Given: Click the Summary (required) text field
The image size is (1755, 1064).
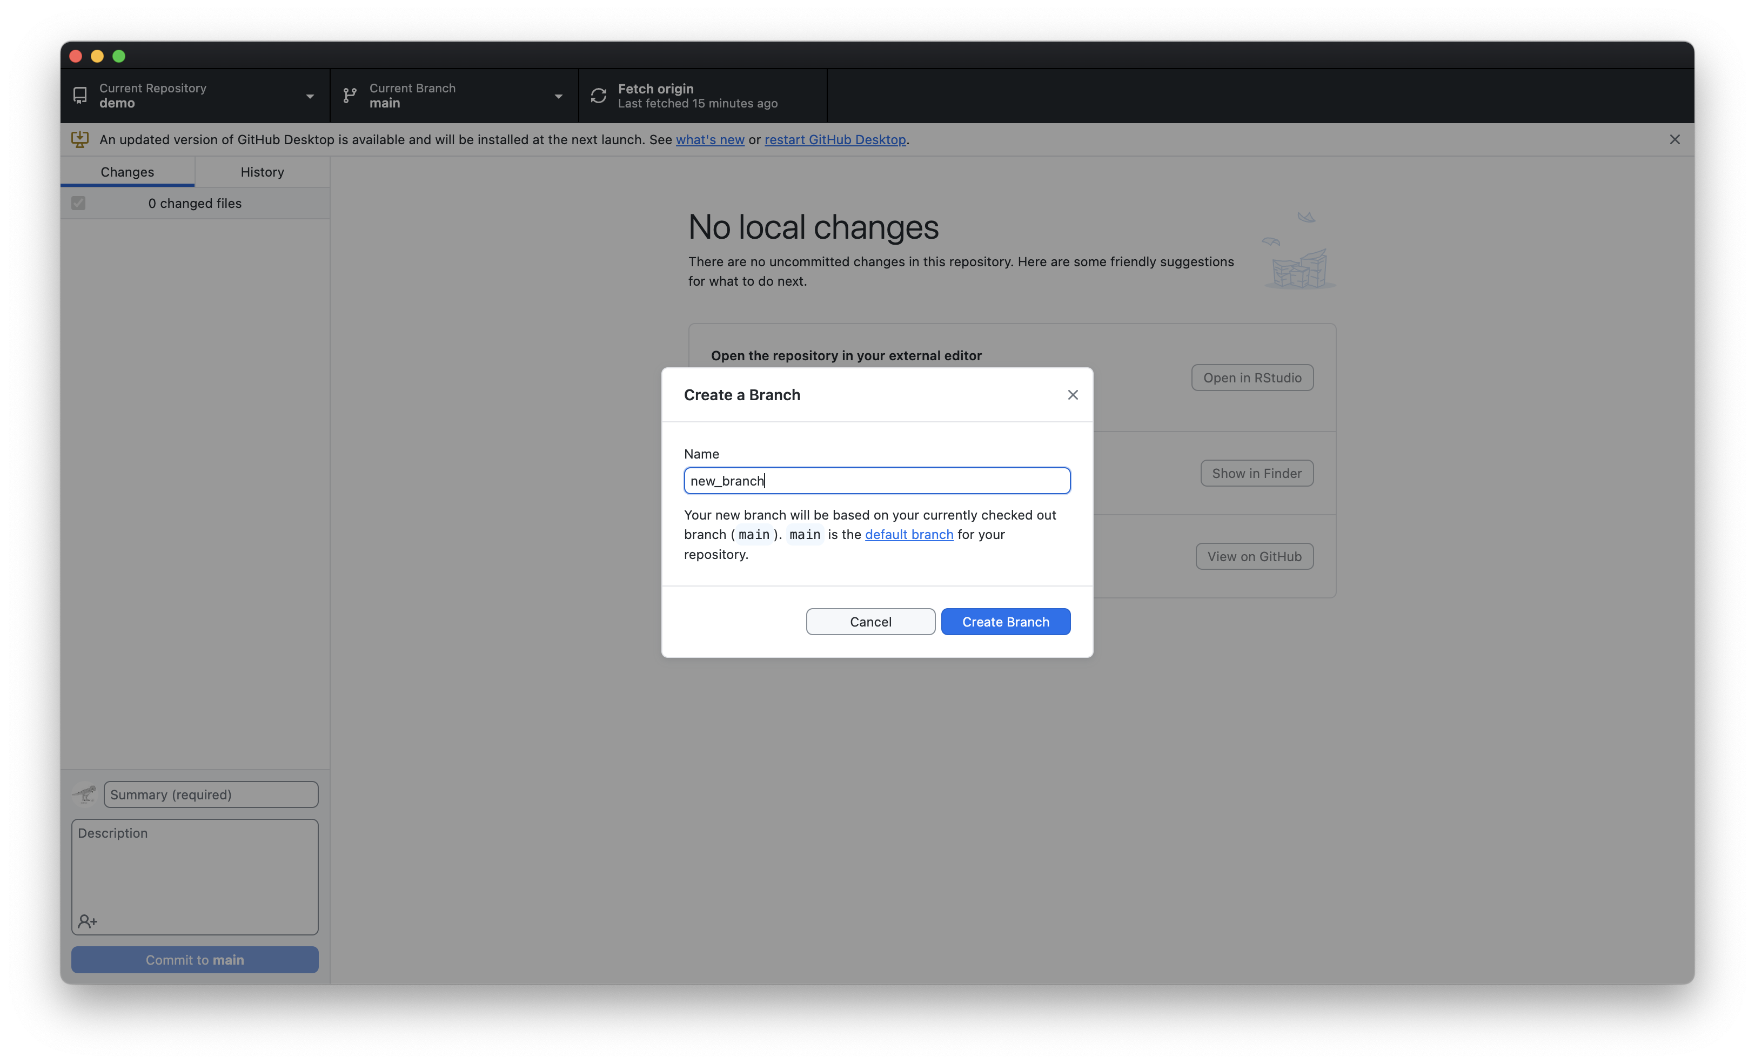Looking at the screenshot, I should tap(211, 794).
